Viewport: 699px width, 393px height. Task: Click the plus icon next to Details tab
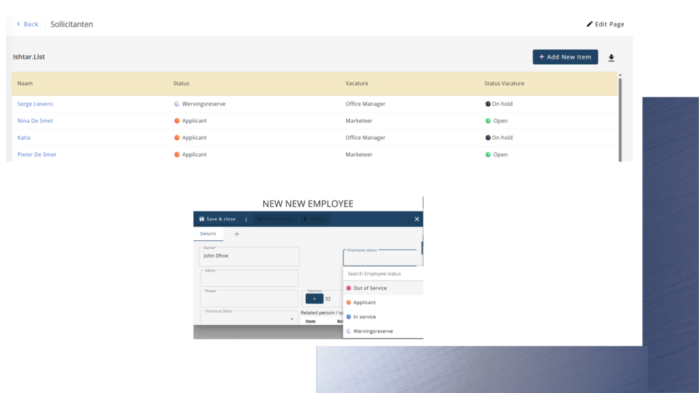(x=237, y=234)
